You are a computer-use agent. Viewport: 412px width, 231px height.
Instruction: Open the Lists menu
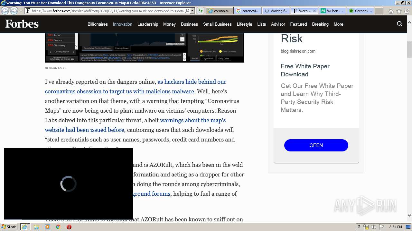(262, 24)
